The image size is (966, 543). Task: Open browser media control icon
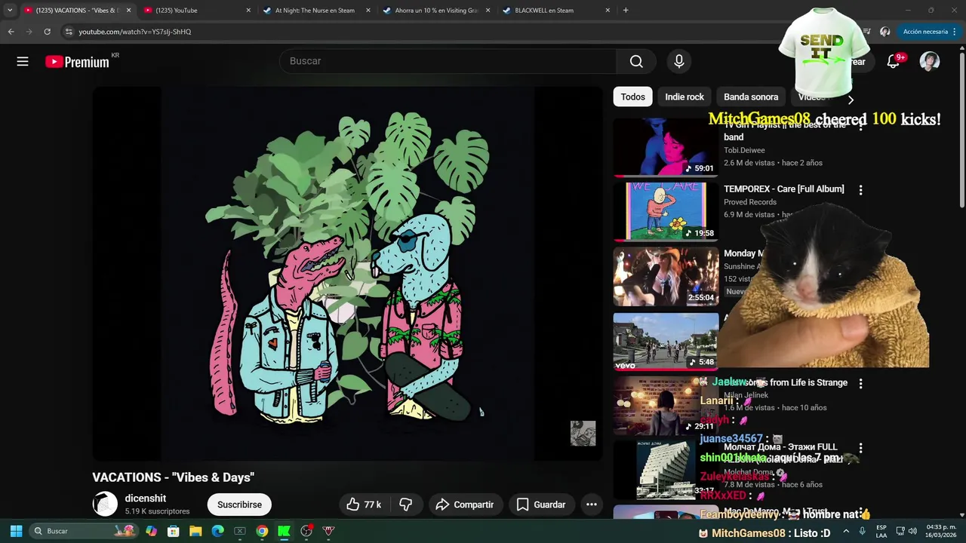pyautogui.click(x=866, y=32)
